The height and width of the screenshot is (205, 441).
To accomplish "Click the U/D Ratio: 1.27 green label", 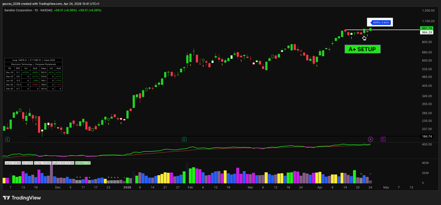I will [83, 163].
